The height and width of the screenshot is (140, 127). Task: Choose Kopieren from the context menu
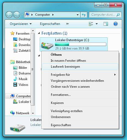[57, 103]
